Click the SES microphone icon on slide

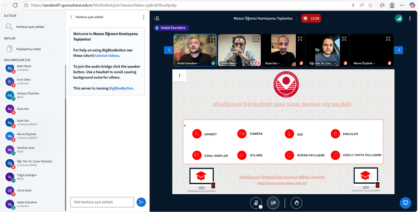click(x=289, y=134)
